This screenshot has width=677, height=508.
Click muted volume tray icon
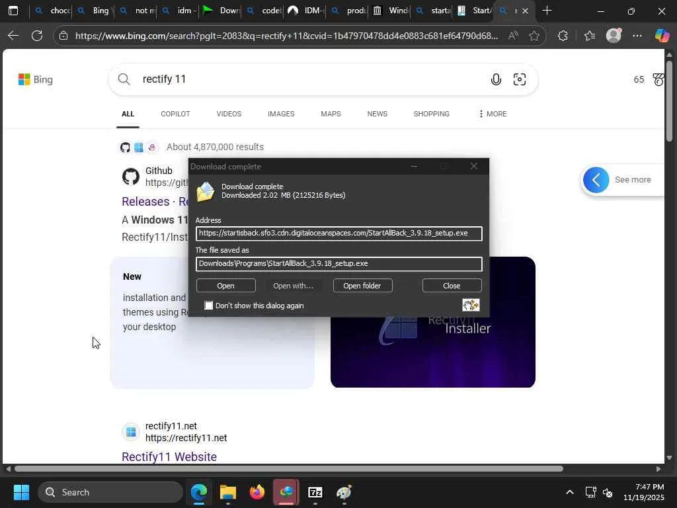point(608,492)
